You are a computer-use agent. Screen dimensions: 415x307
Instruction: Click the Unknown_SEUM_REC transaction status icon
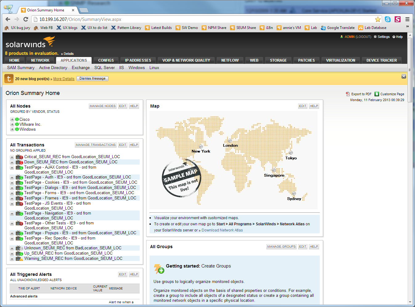click(x=19, y=248)
